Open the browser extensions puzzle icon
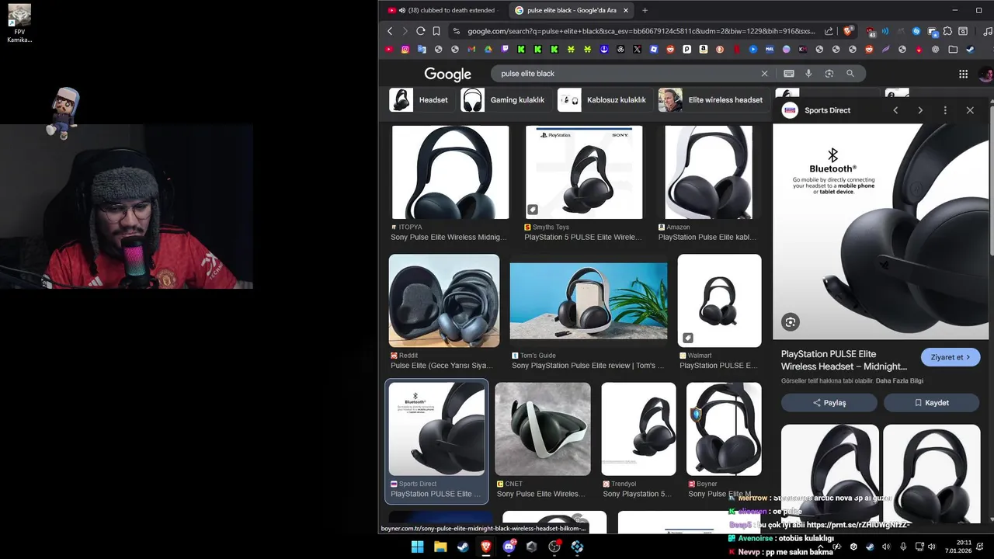 (x=947, y=31)
